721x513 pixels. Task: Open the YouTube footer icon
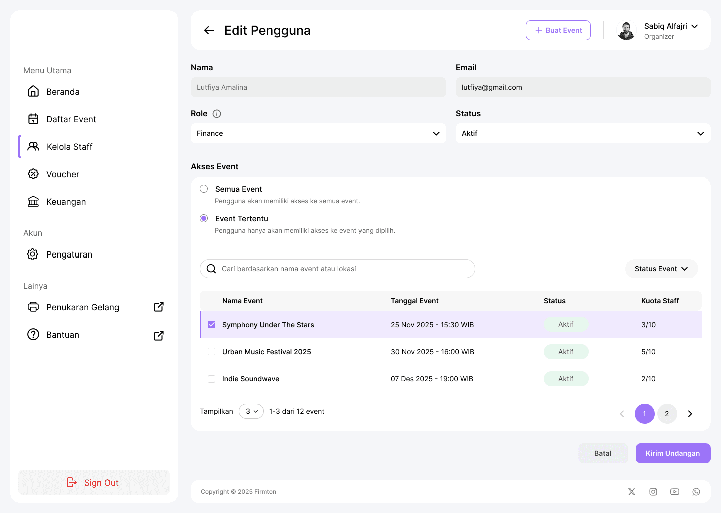[x=675, y=492]
